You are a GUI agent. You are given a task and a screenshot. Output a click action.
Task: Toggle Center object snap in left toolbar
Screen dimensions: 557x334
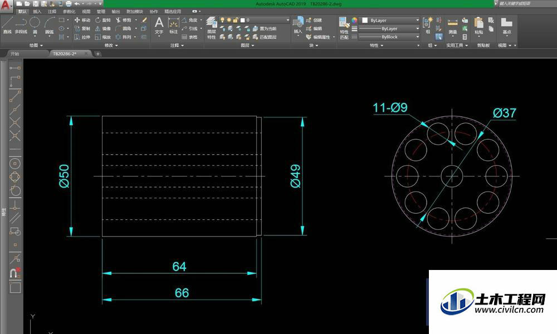coord(15,163)
